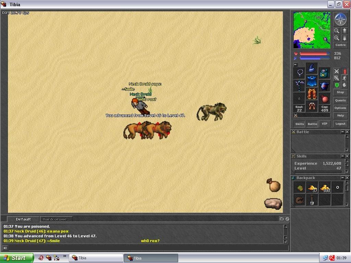Enable offensive fight mode with crossed swords
This screenshot has width=351, height=263.
point(337,71)
